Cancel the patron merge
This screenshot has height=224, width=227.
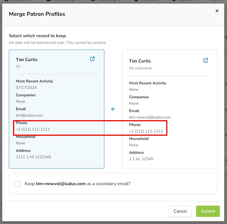coord(180,211)
